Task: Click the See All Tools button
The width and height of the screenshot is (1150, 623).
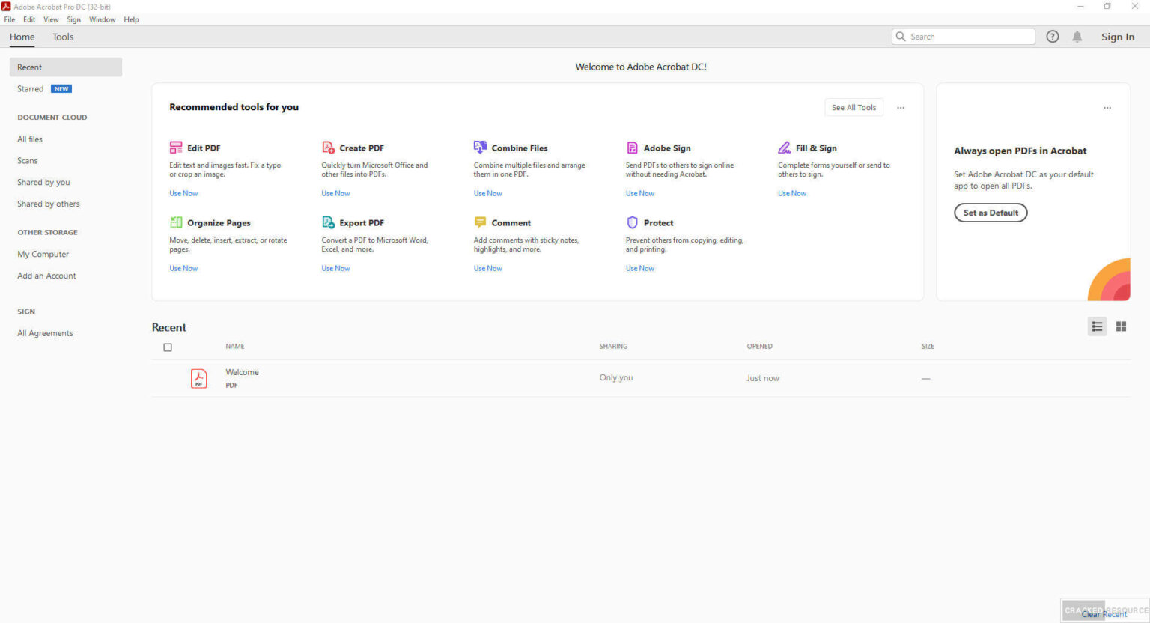Action: pos(854,108)
